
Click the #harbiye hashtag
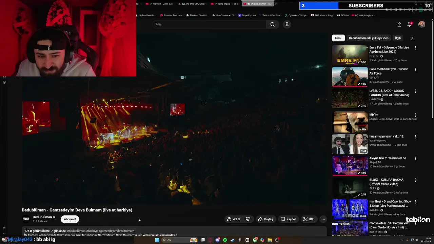click(92, 231)
